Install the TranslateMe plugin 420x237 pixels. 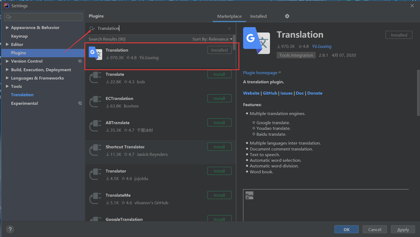pyautogui.click(x=219, y=195)
